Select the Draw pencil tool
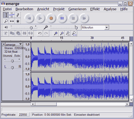The image size is (134, 119). point(18,15)
